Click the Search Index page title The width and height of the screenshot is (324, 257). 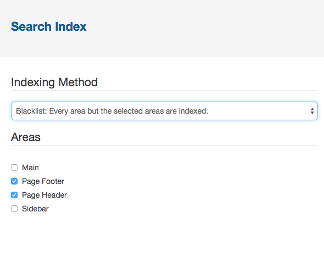click(x=48, y=26)
